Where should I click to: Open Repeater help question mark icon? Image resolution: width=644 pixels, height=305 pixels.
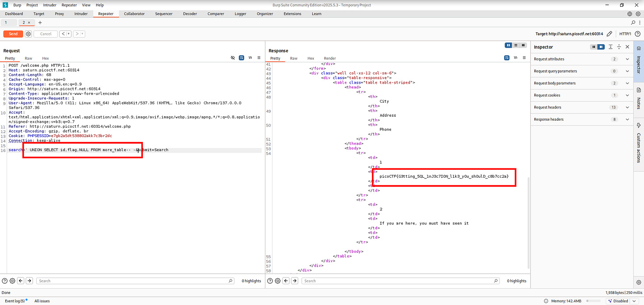pos(637,34)
